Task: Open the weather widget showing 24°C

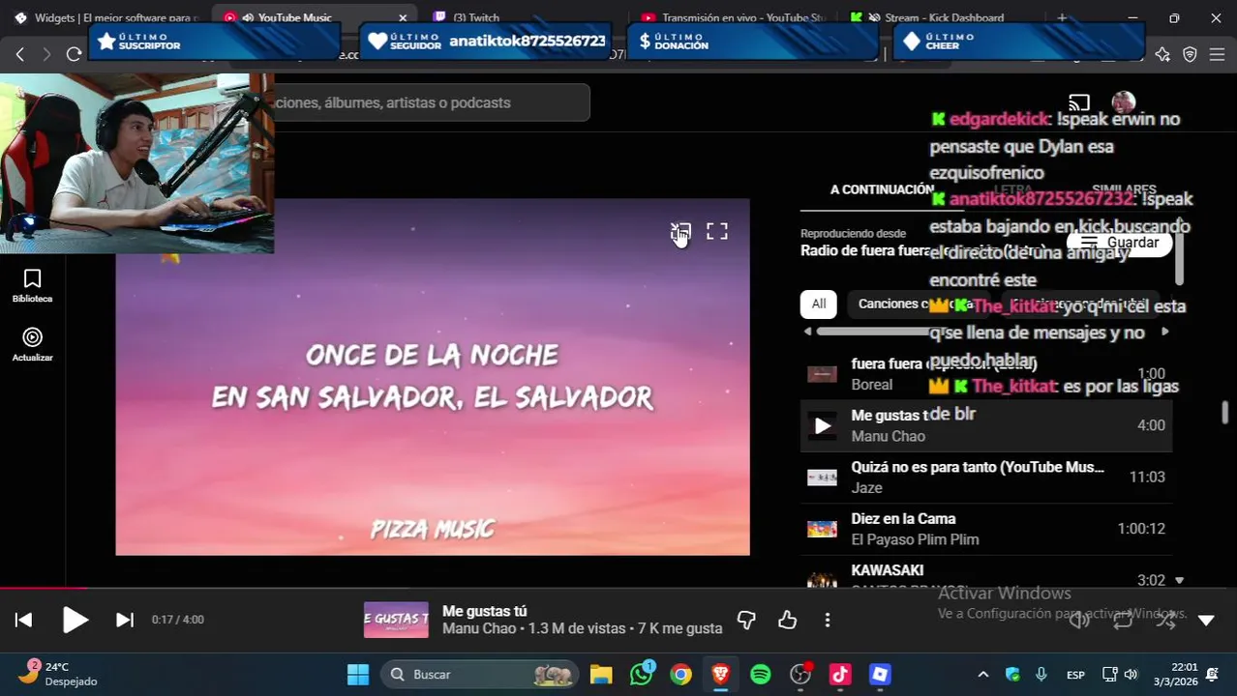Action: coord(58,674)
